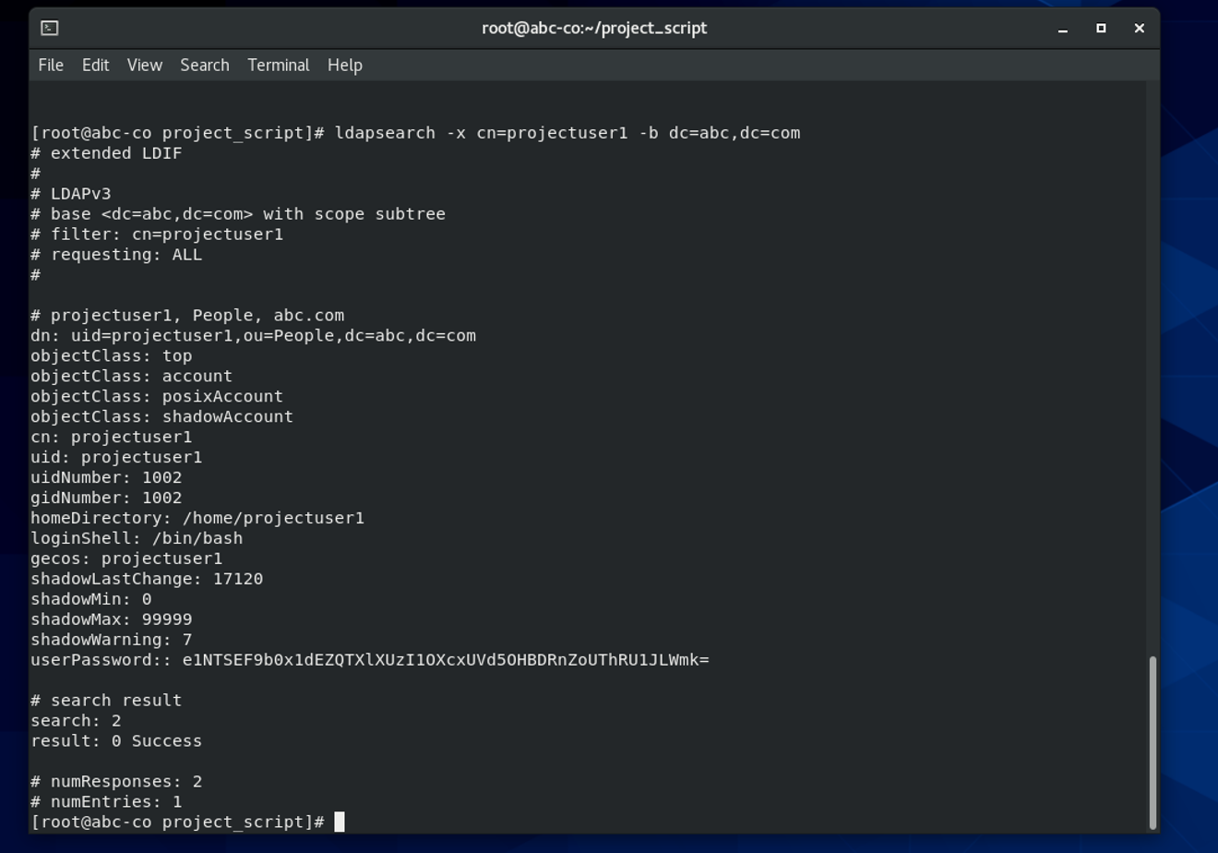Click the shadowMax: 99999 line
Image resolution: width=1218 pixels, height=853 pixels.
(x=111, y=619)
